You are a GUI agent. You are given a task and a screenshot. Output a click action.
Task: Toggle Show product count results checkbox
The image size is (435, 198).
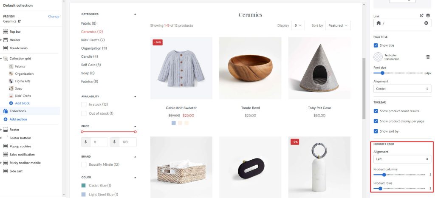(376, 111)
